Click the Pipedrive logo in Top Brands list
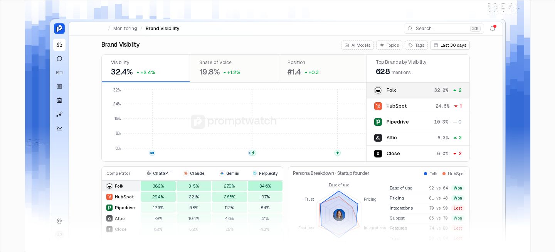Image resolution: width=555 pixels, height=252 pixels. [x=378, y=122]
